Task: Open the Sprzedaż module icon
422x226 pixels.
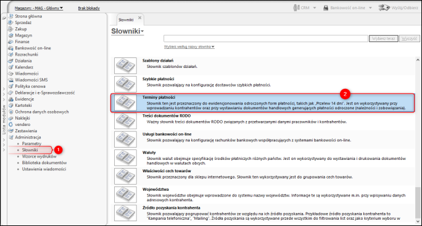Action: (x=10, y=23)
